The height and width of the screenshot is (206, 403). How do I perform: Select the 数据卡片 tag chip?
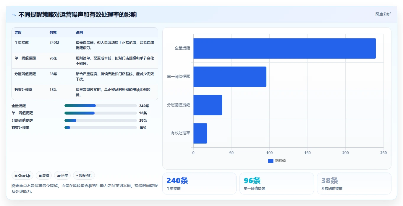click(x=84, y=176)
